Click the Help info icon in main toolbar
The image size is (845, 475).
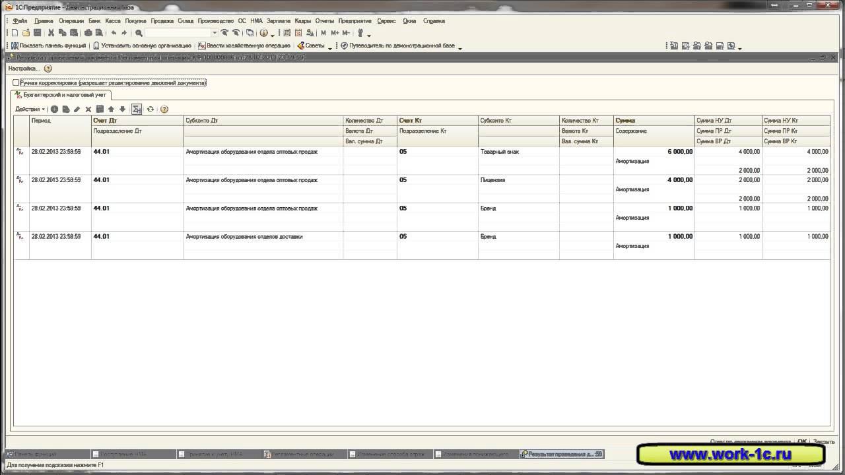point(263,33)
